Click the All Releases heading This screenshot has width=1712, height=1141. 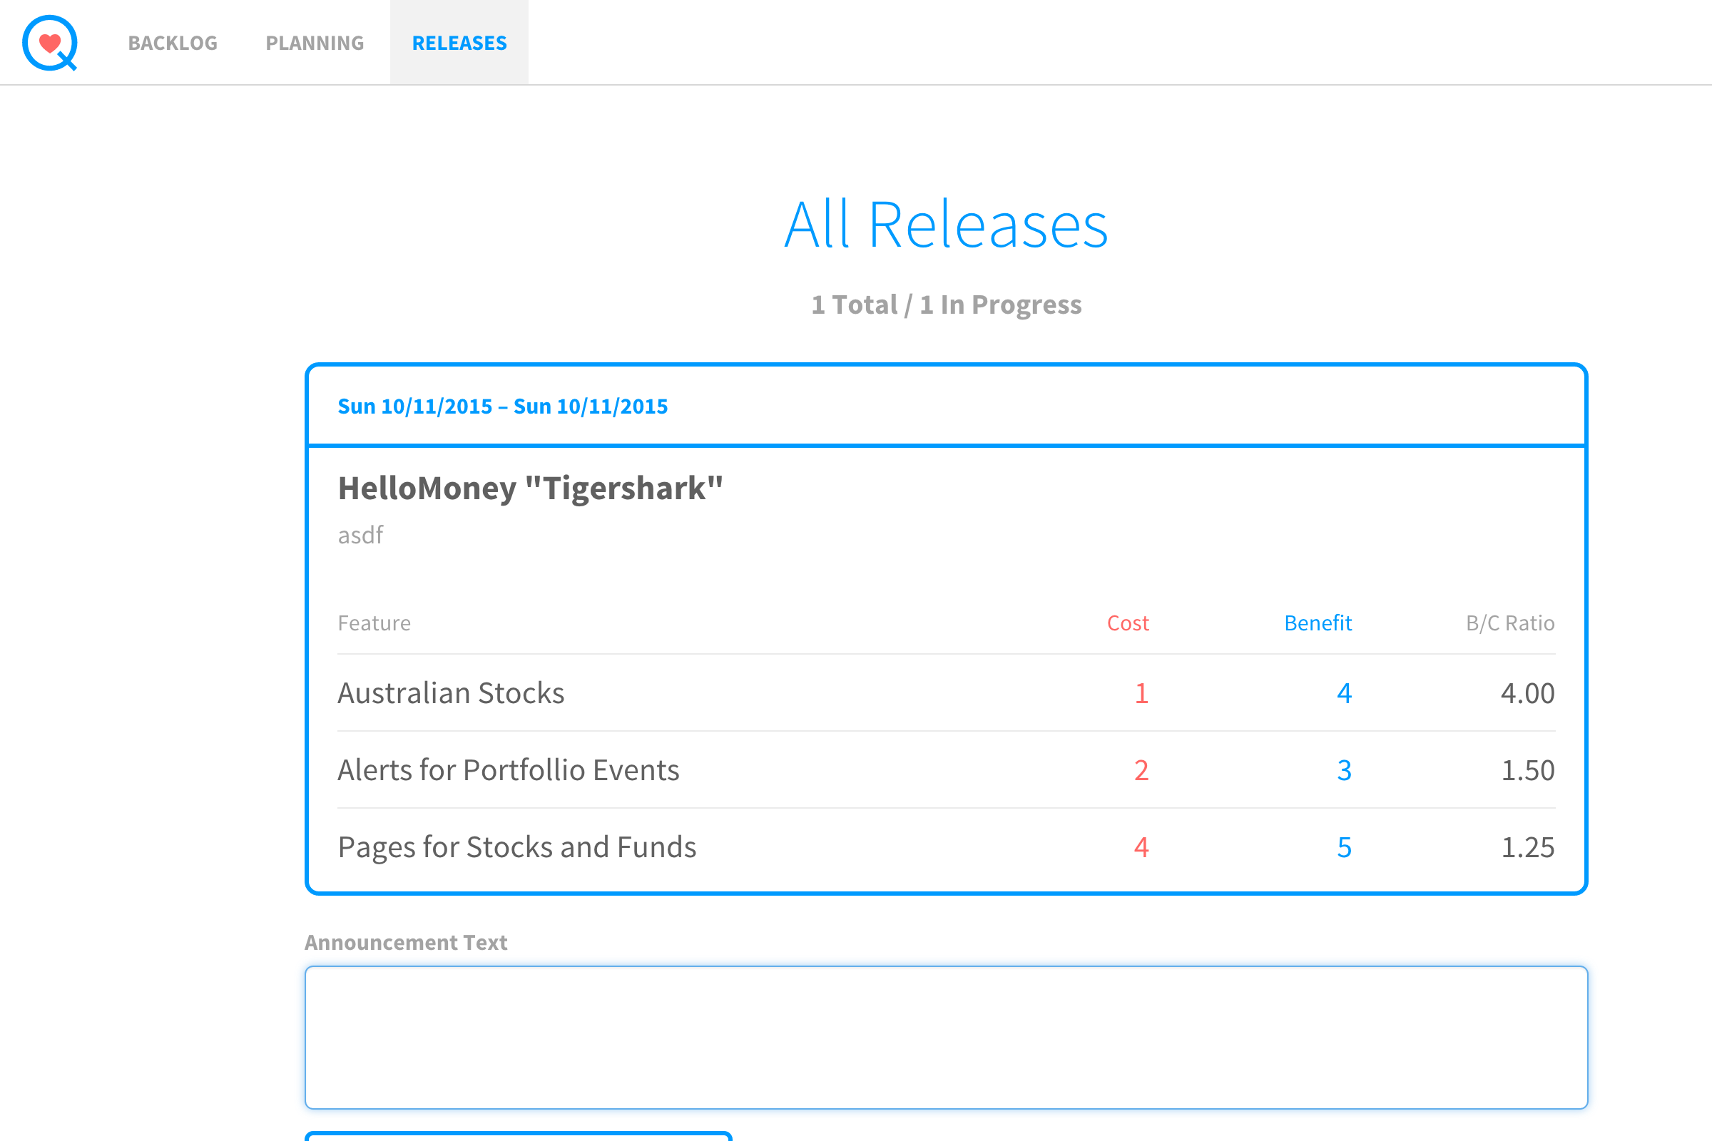point(946,225)
